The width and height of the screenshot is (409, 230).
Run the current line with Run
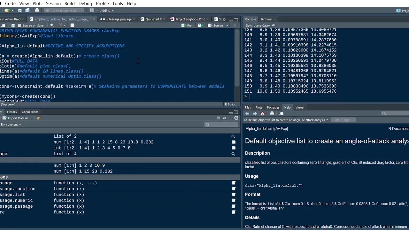(x=187, y=26)
